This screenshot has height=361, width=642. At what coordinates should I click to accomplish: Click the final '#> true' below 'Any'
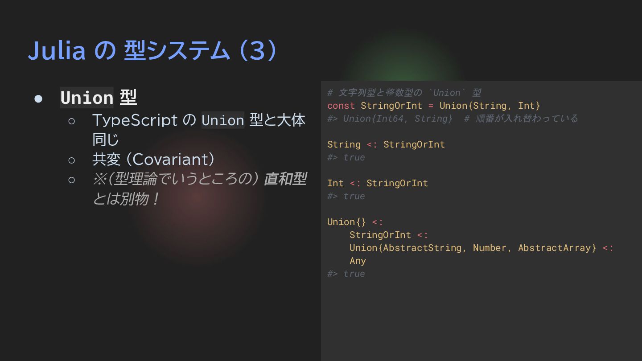tap(346, 274)
